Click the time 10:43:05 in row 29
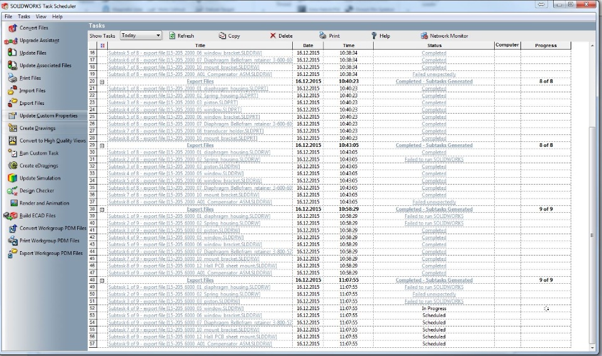 349,145
